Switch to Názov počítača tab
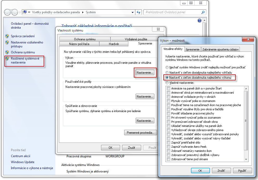Viewport: 258px width, 180px height. [79, 44]
